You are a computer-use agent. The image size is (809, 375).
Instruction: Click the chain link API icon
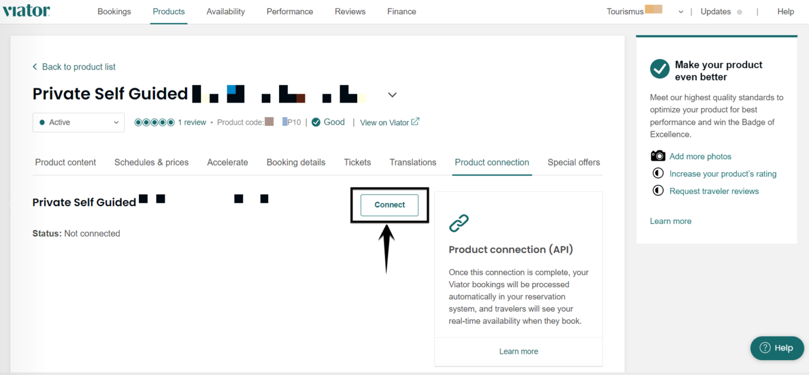459,223
